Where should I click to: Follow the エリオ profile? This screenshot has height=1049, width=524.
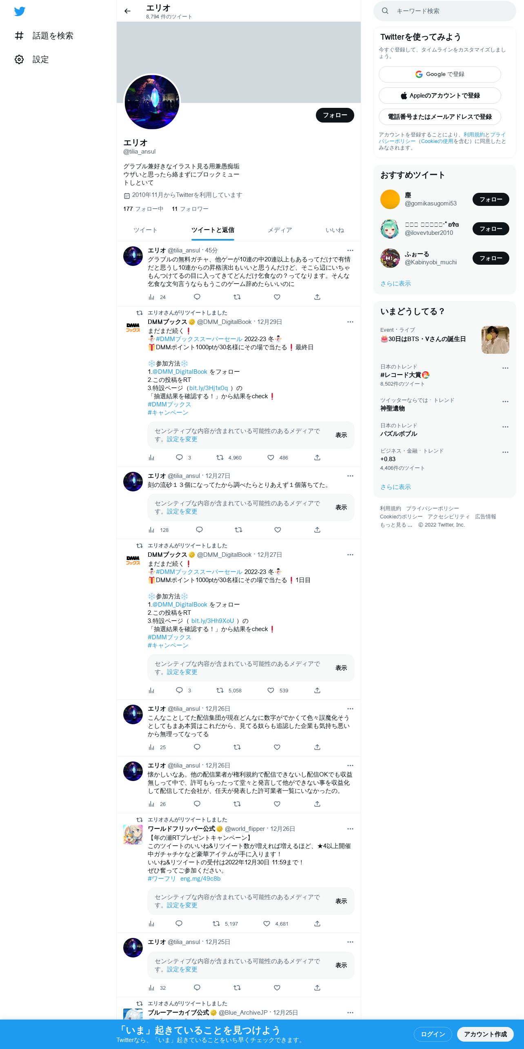[335, 115]
